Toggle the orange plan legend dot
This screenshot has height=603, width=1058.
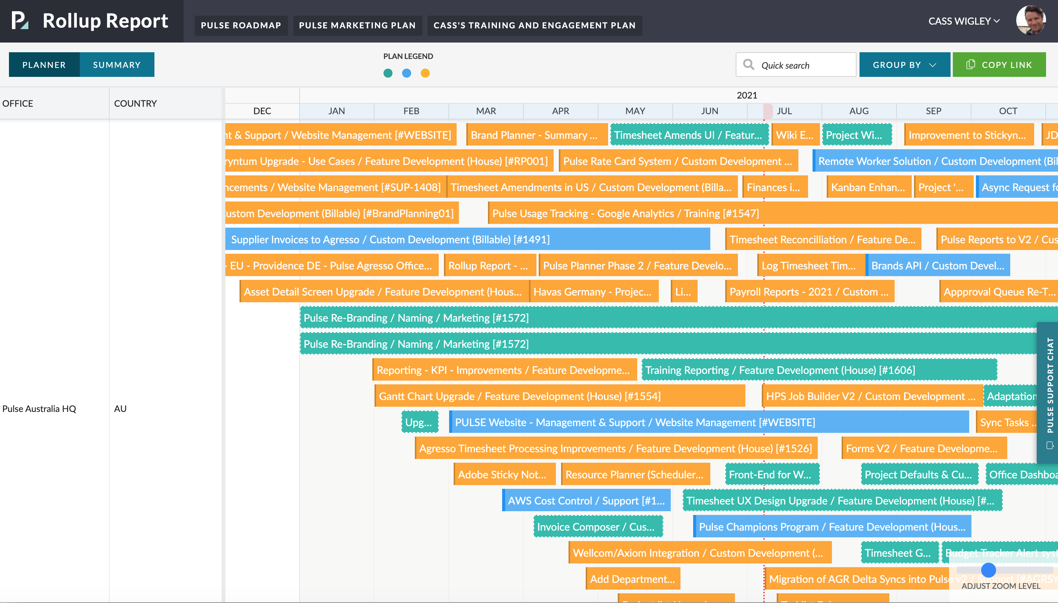click(x=425, y=73)
